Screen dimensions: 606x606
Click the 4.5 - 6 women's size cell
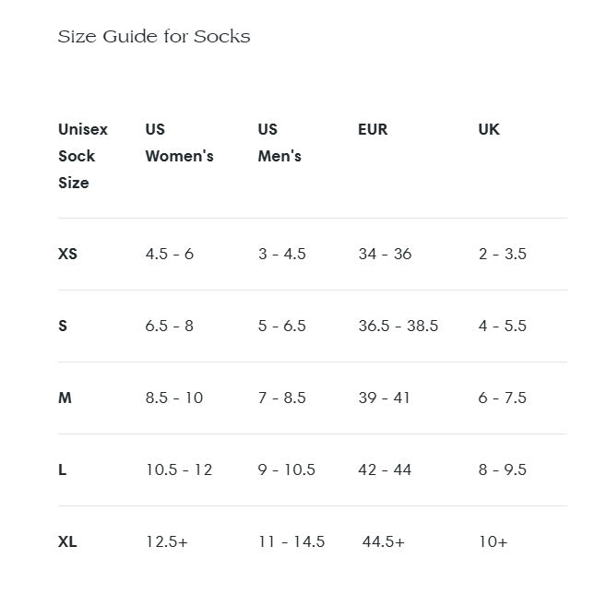coord(170,254)
